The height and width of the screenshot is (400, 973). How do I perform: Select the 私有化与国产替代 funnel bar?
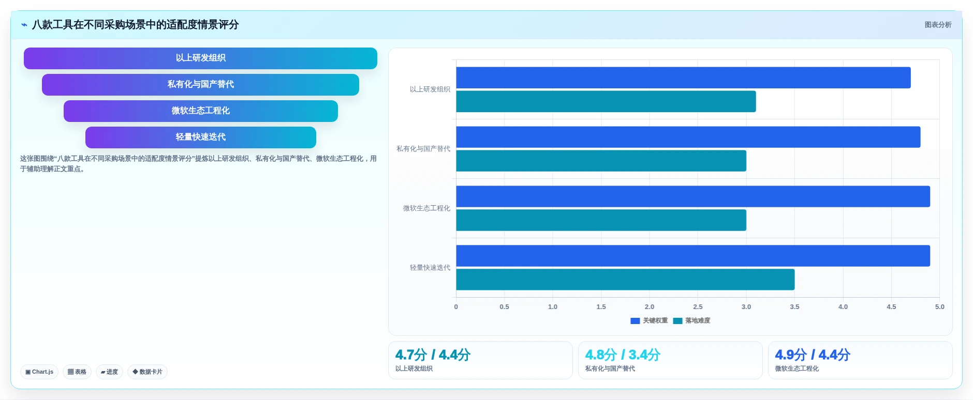click(x=200, y=85)
